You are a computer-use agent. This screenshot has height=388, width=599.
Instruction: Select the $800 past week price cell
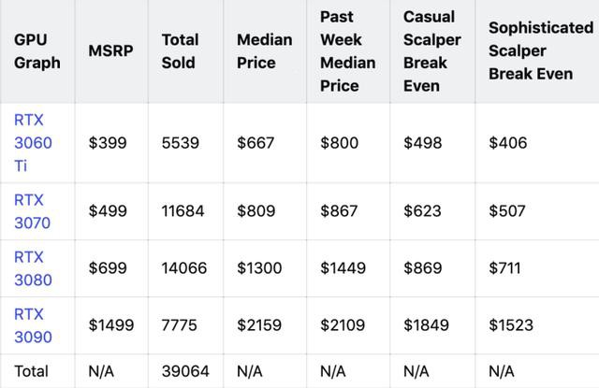[339, 143]
